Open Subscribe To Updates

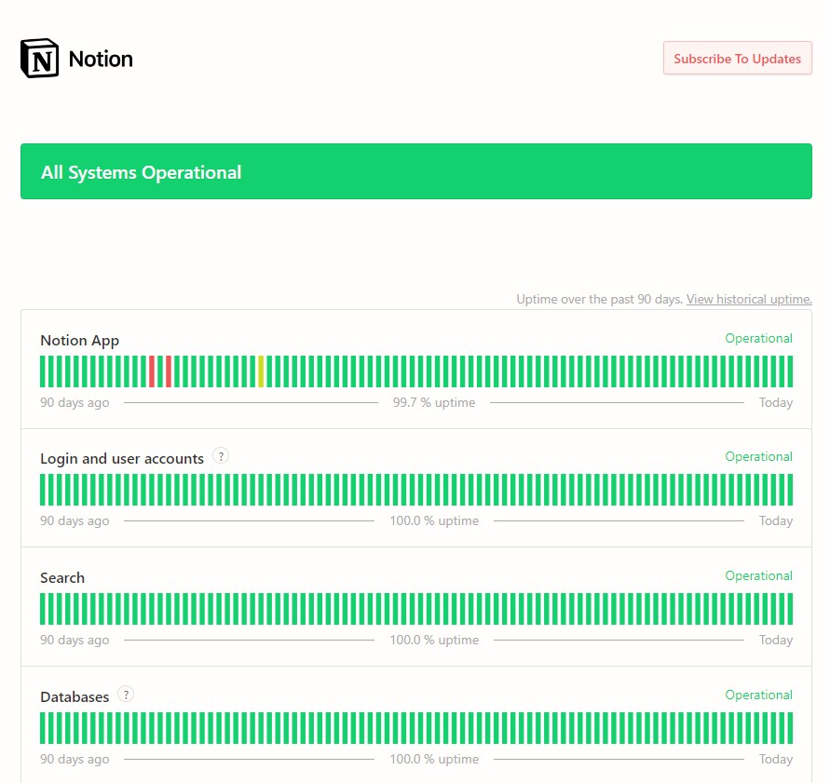click(x=737, y=59)
